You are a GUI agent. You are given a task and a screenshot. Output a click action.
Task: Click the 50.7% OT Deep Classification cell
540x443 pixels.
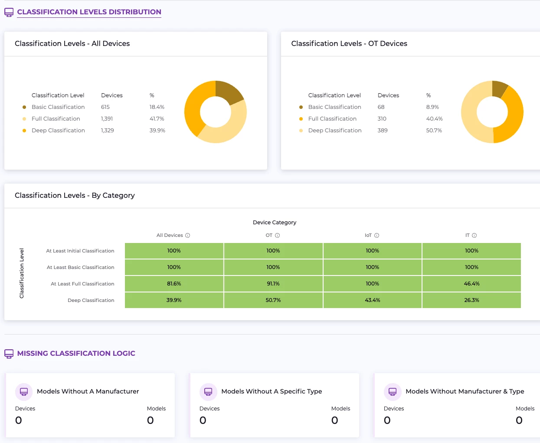coord(273,300)
